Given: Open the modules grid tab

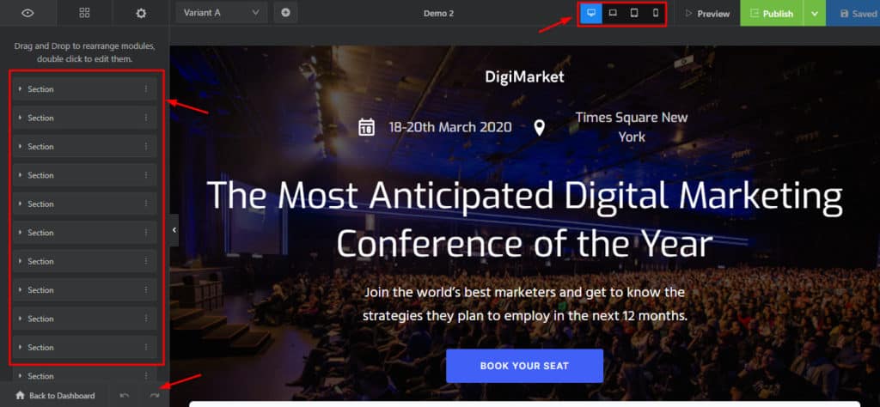Looking at the screenshot, I should (x=85, y=13).
